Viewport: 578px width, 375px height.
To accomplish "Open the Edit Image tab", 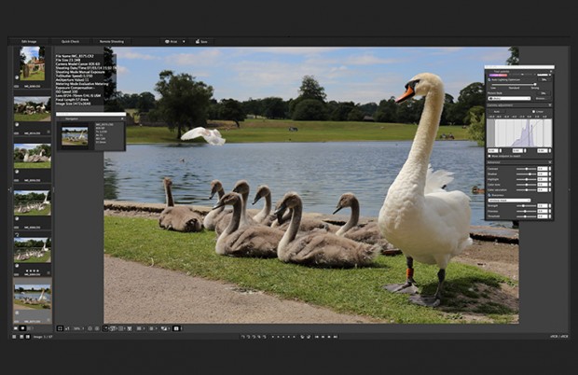I will click(x=27, y=42).
